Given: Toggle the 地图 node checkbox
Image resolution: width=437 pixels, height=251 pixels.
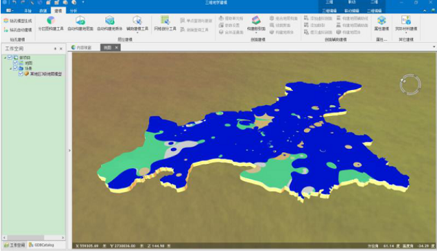Looking at the screenshot, I should coord(15,63).
